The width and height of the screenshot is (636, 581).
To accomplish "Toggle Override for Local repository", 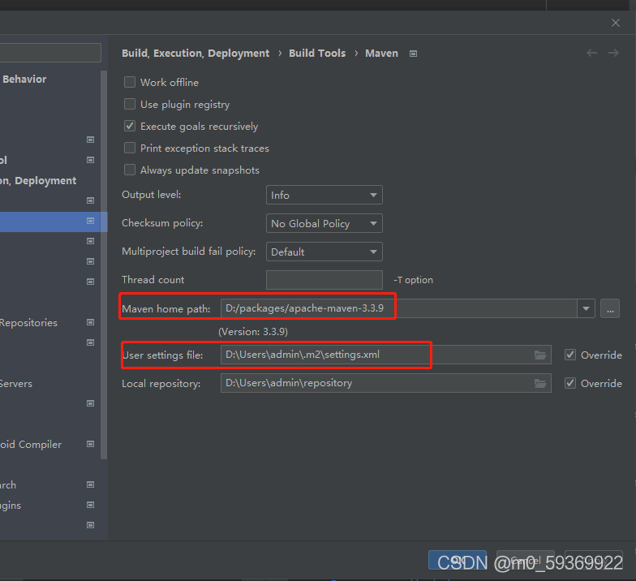I will pyautogui.click(x=569, y=383).
